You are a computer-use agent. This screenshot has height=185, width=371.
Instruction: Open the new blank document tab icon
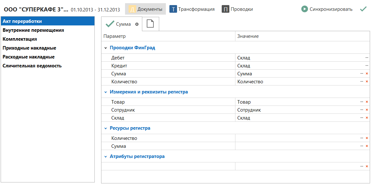(150, 24)
